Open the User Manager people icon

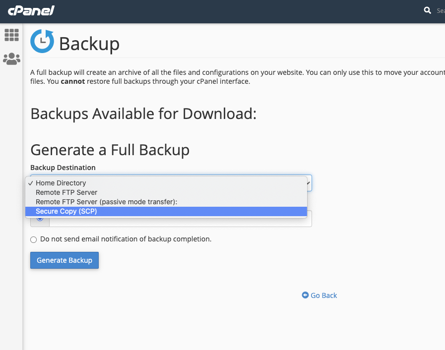[x=11, y=58]
